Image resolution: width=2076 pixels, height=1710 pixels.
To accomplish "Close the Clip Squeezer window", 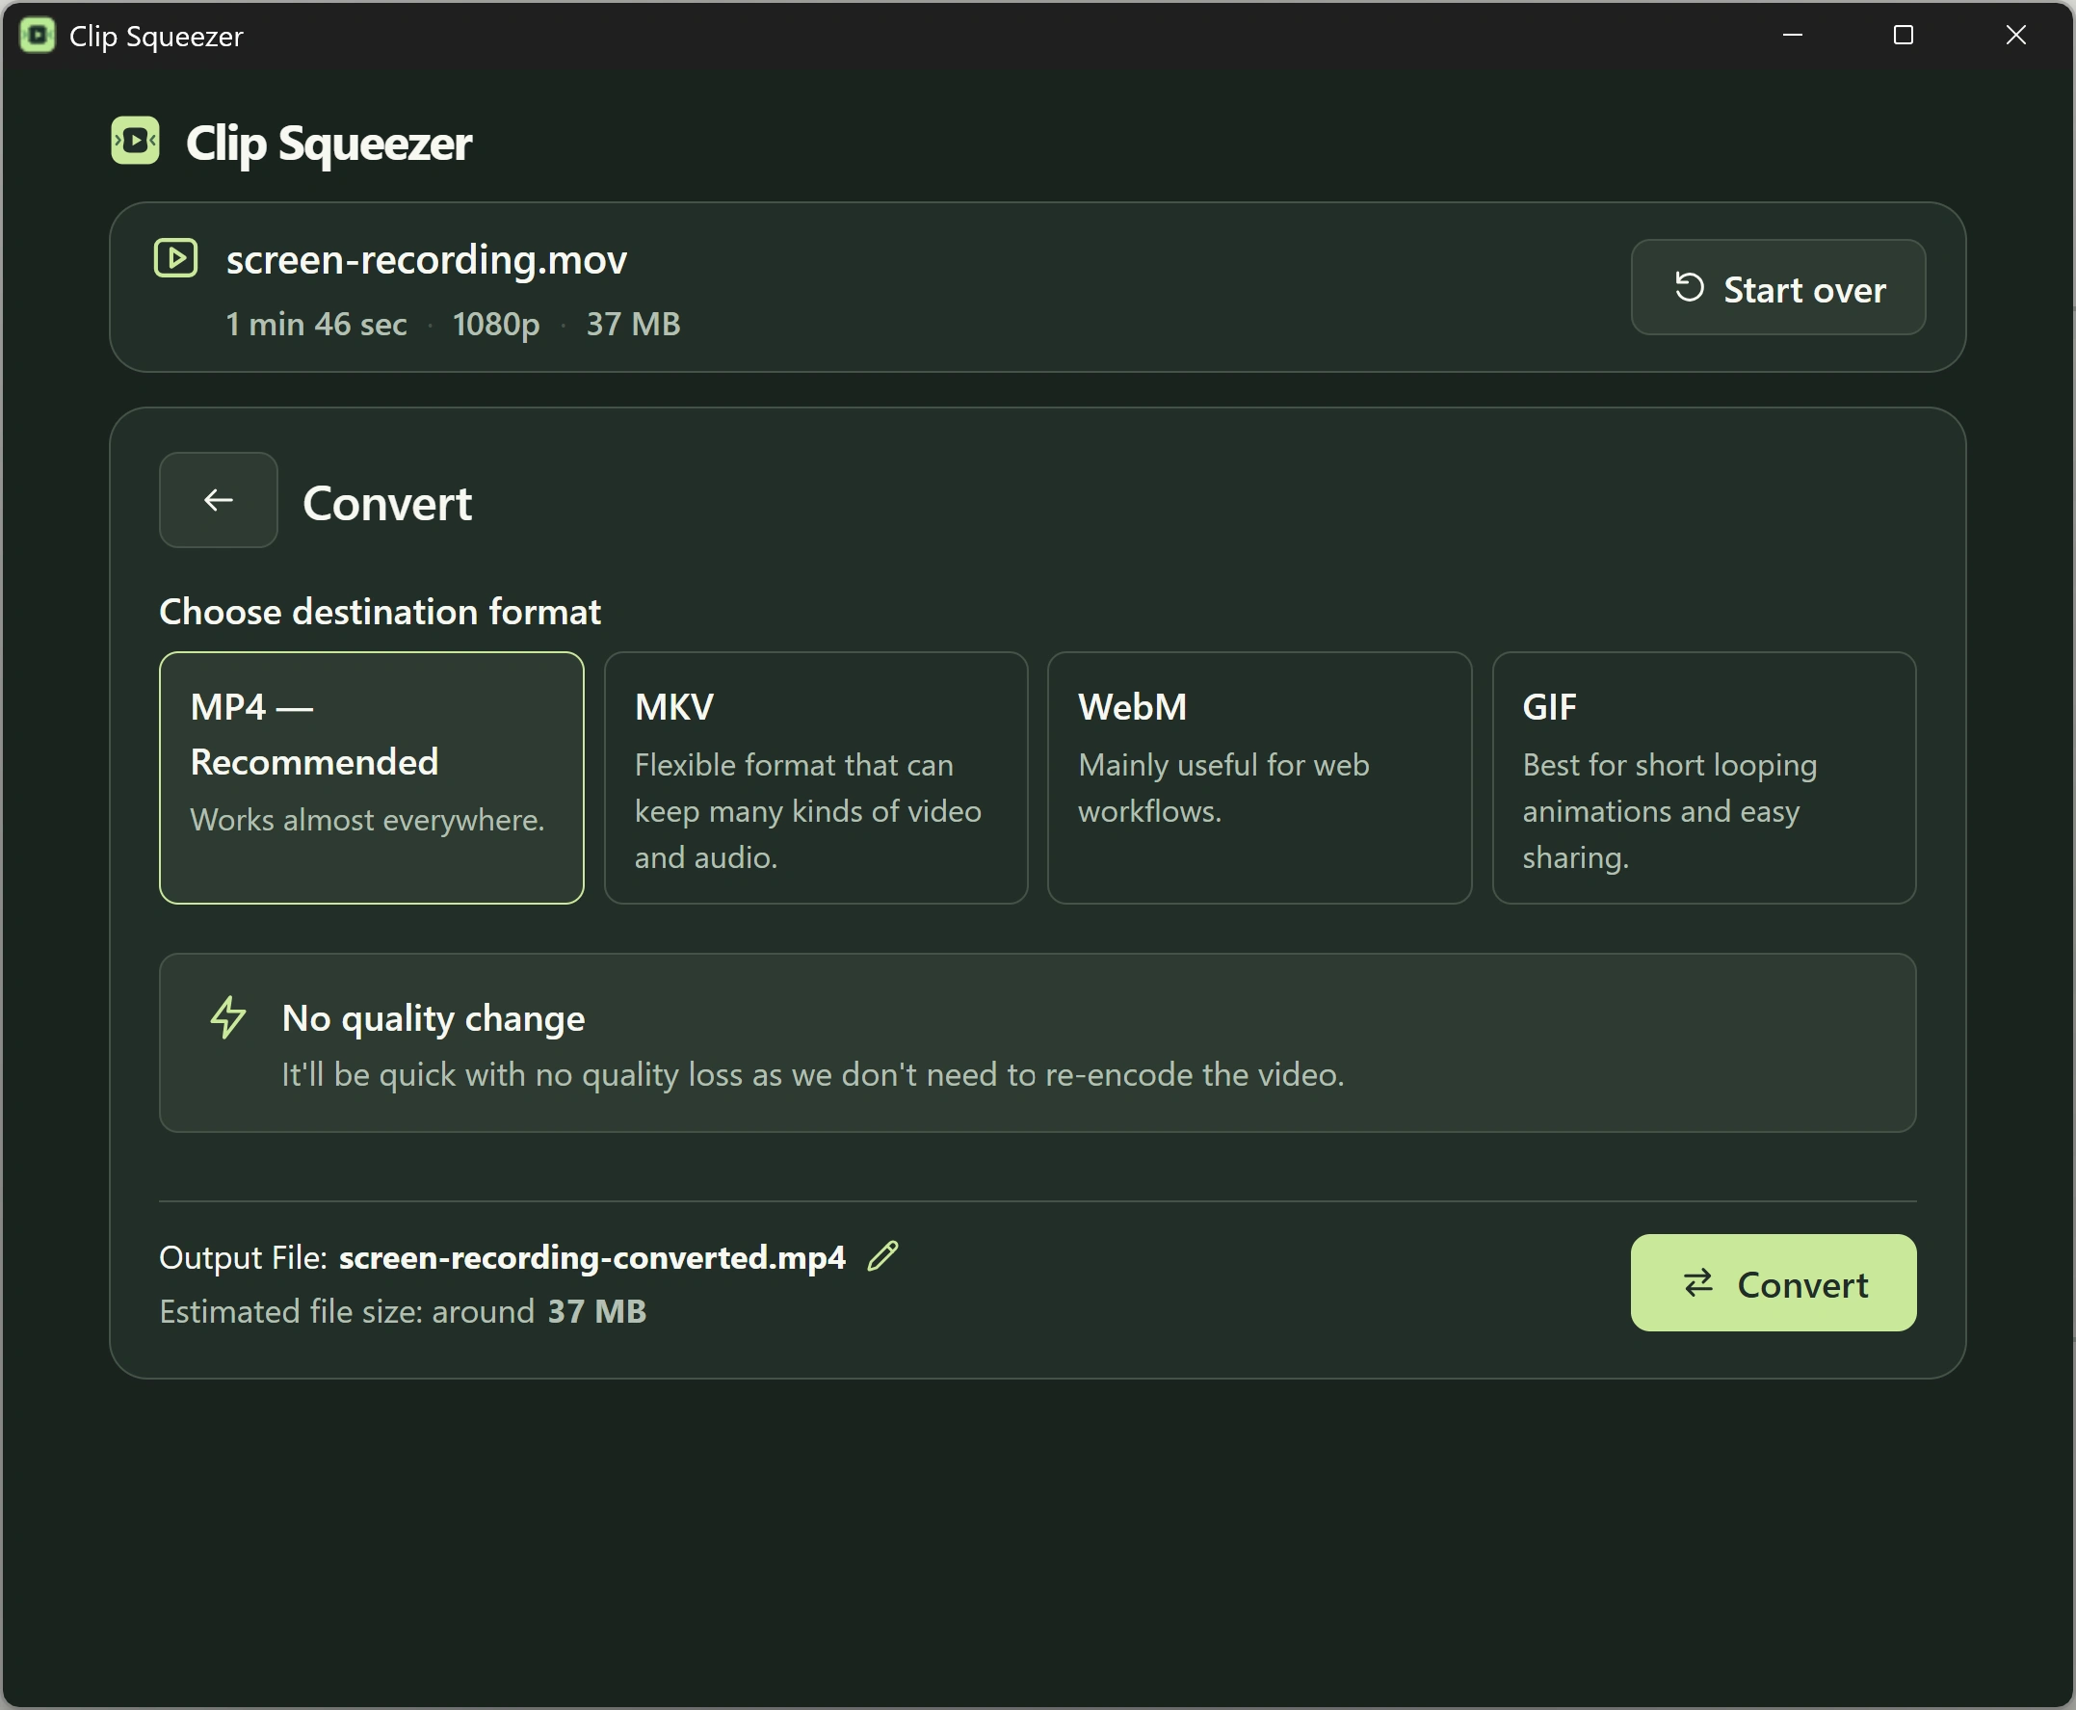I will 2016,36.
